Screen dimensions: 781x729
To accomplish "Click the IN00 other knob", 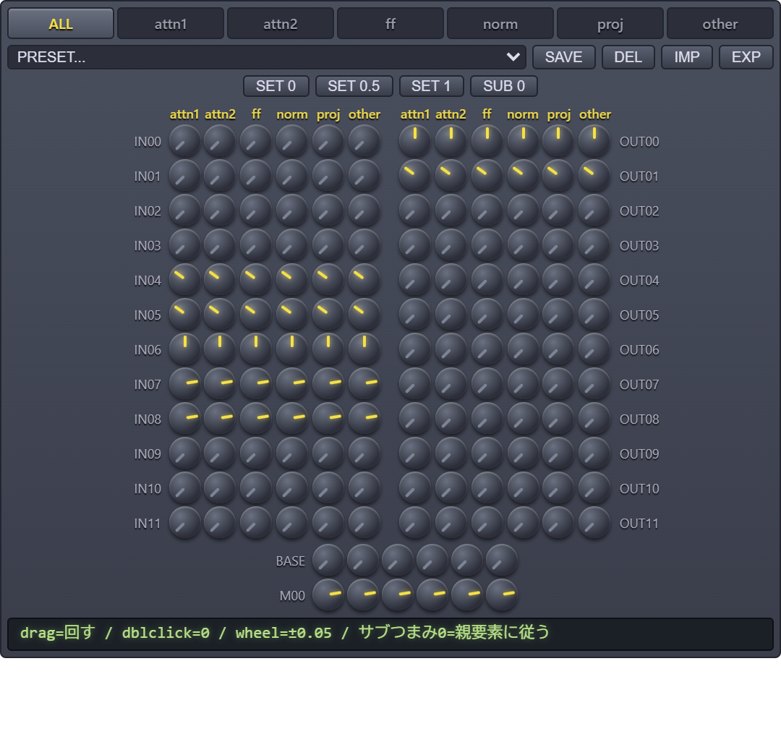I will (x=364, y=141).
